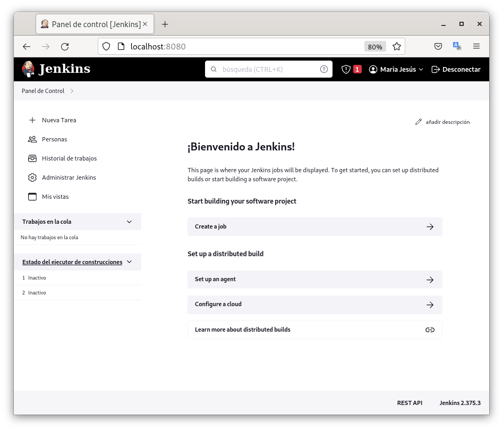Open the security warning shield icon
Image resolution: width=503 pixels, height=430 pixels.
click(x=346, y=69)
